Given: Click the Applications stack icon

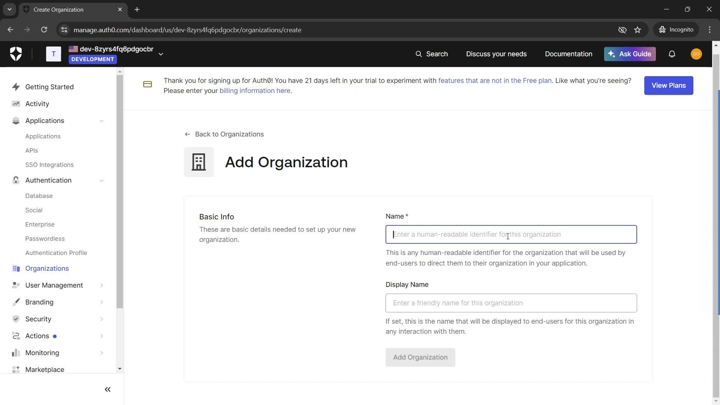Looking at the screenshot, I should [x=16, y=121].
